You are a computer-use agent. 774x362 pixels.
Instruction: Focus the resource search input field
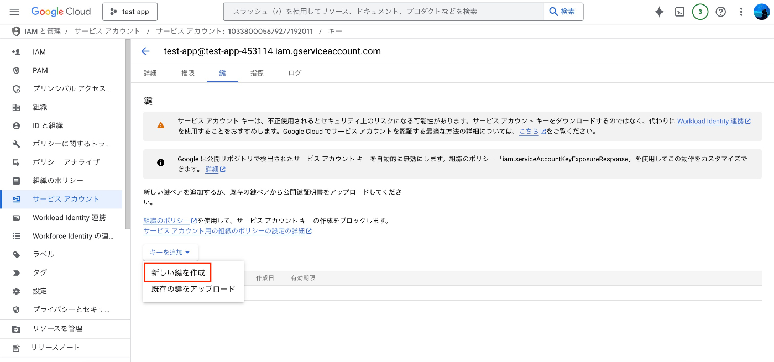pos(383,12)
